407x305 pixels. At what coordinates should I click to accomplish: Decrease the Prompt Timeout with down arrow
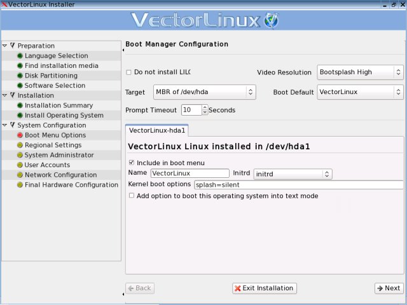[205, 112]
